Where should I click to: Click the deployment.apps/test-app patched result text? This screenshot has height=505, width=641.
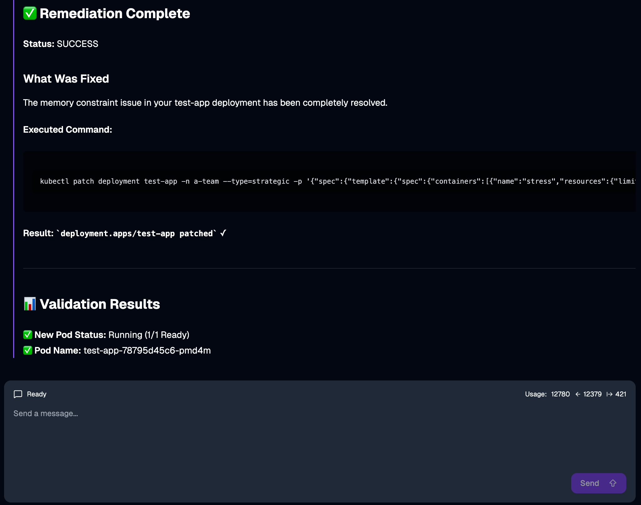pyautogui.click(x=137, y=233)
